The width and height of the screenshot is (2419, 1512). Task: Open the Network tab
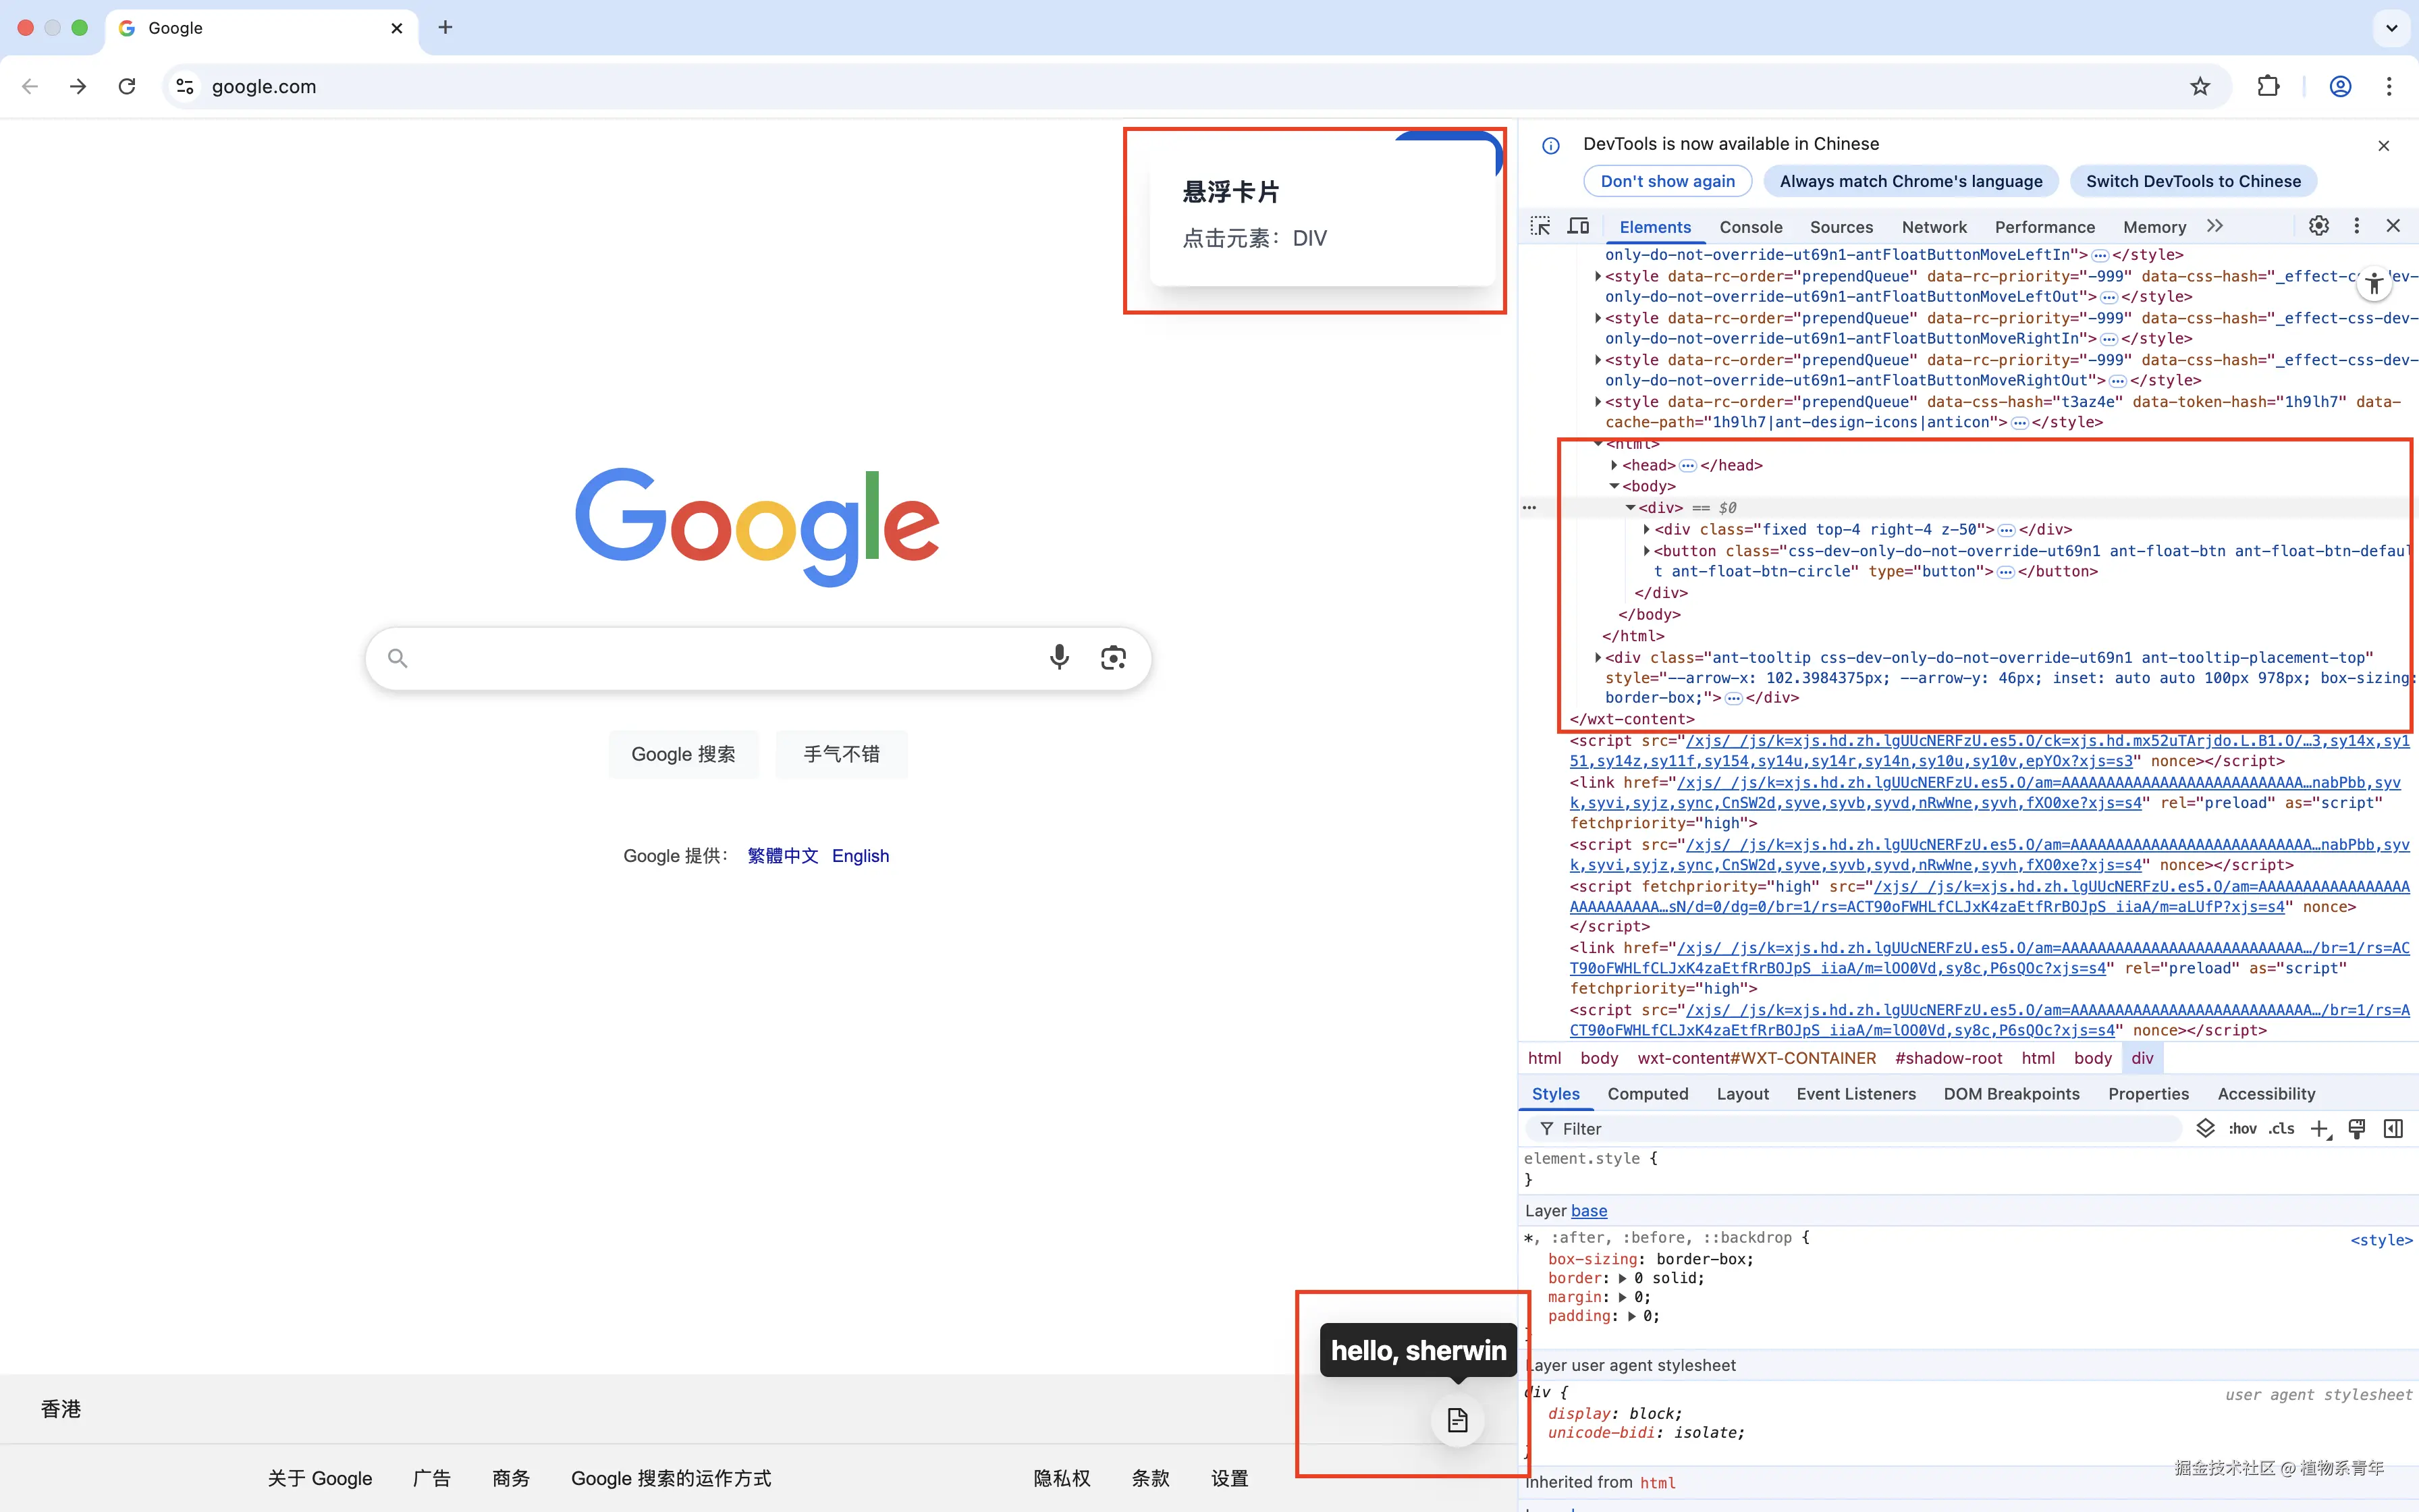pos(1934,227)
